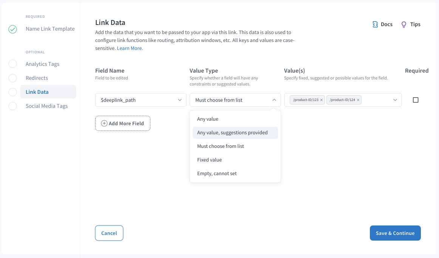439x258 pixels.
Task: Enable the Required checkbox
Action: pos(416,100)
